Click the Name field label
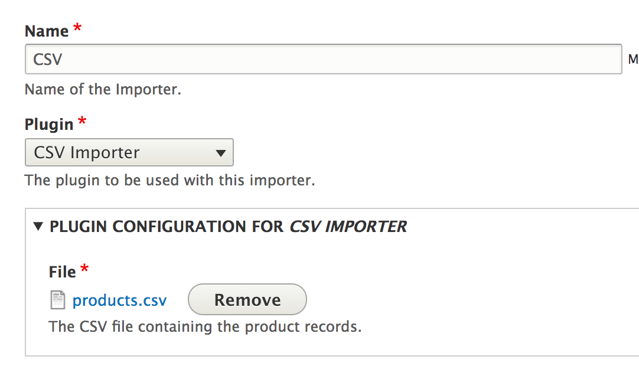This screenshot has height=366, width=639. tap(47, 31)
